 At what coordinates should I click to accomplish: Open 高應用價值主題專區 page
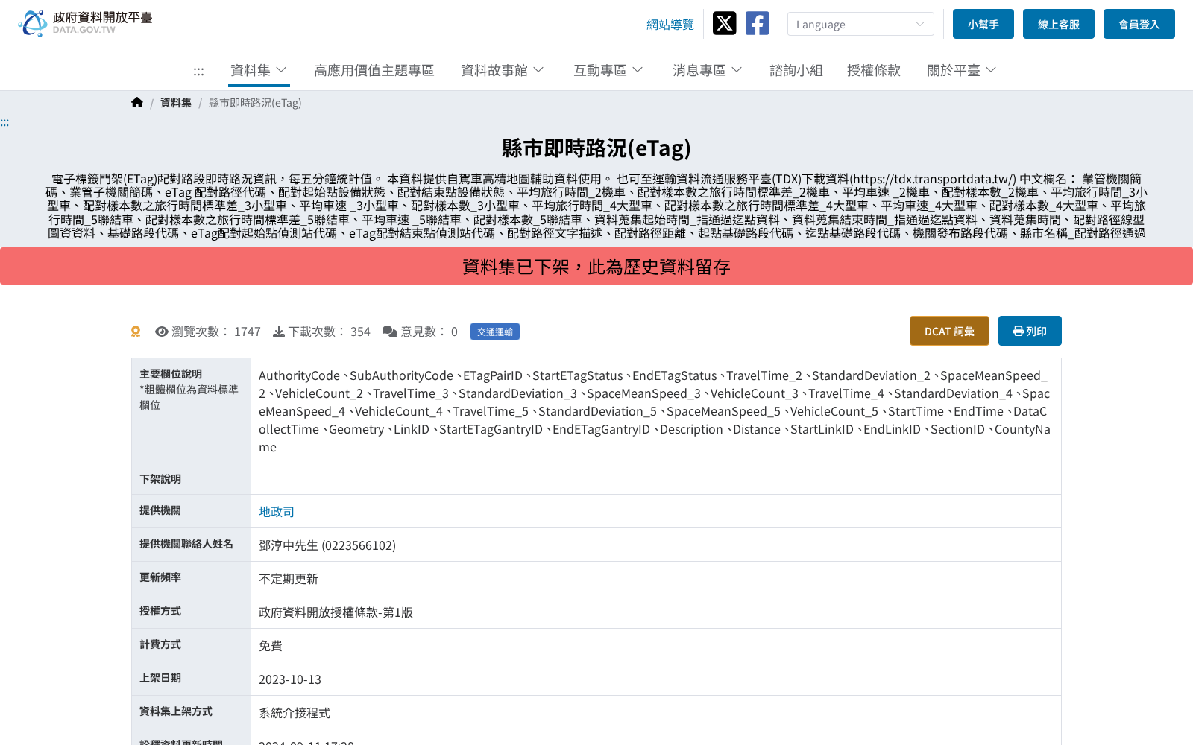374,70
